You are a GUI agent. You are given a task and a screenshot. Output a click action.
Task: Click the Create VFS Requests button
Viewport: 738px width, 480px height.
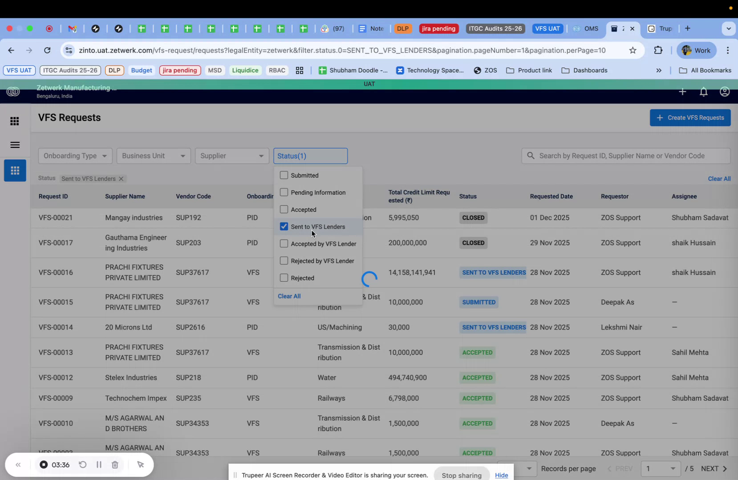[x=690, y=118]
